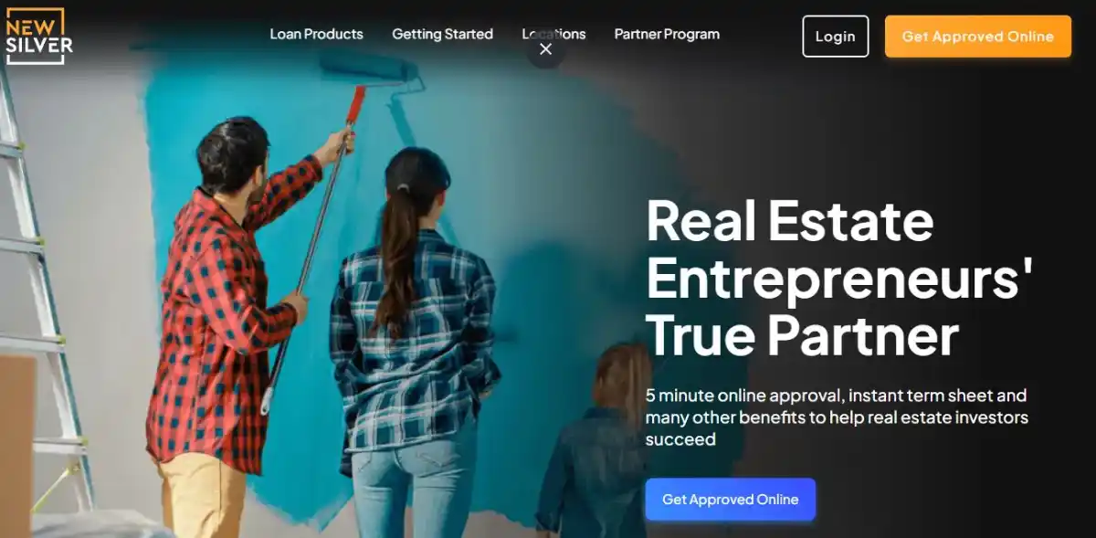Click the blue Get Approved Online button

[x=730, y=500]
